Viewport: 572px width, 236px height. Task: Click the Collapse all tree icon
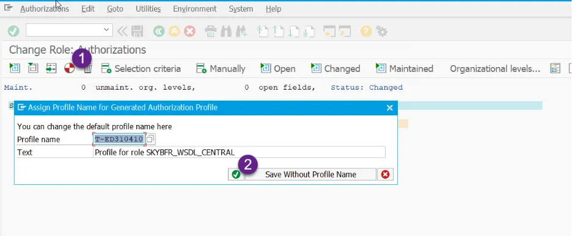point(33,68)
